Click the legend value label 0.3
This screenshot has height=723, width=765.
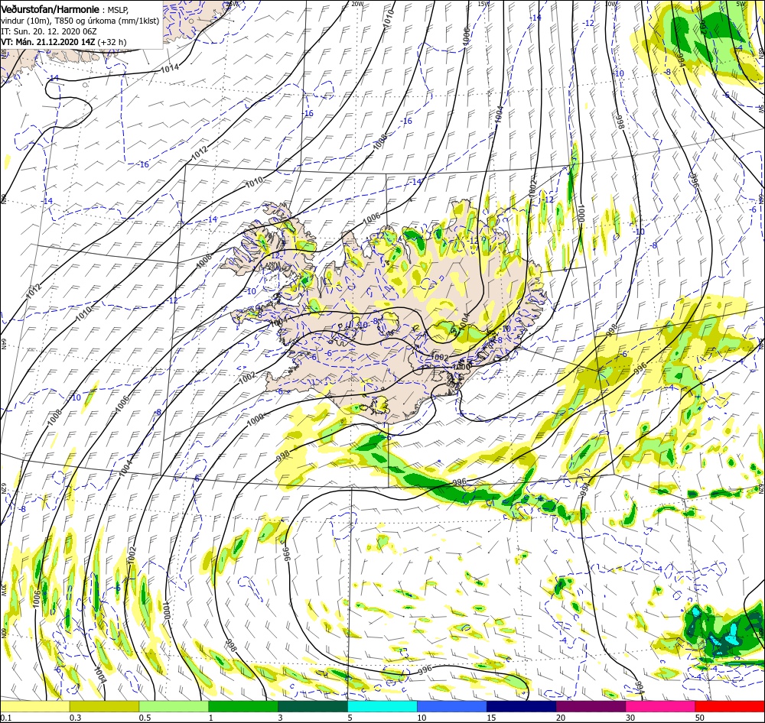click(76, 717)
